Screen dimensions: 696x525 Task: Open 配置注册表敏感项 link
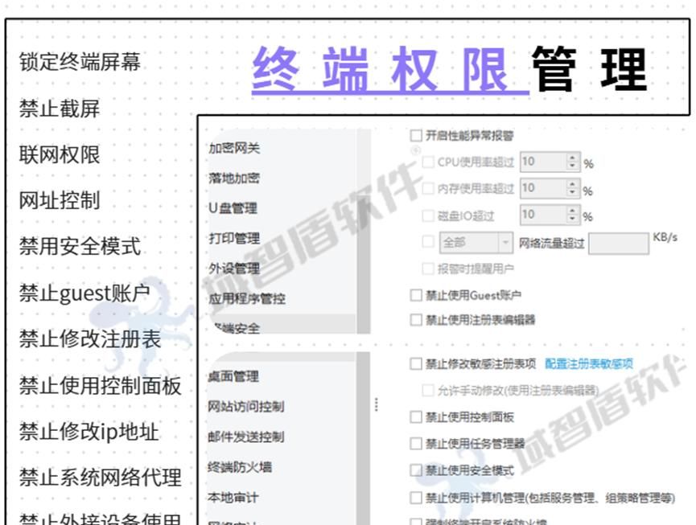pos(588,363)
